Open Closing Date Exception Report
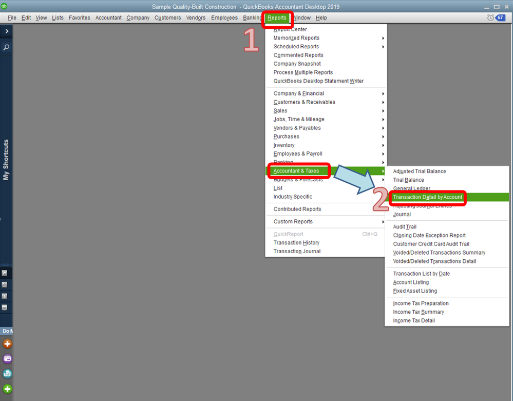Image resolution: width=513 pixels, height=401 pixels. [429, 235]
